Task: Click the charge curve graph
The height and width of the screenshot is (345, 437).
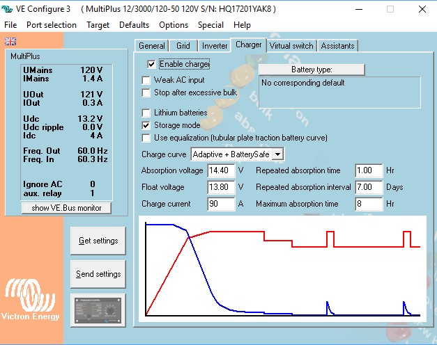Action: [x=282, y=269]
